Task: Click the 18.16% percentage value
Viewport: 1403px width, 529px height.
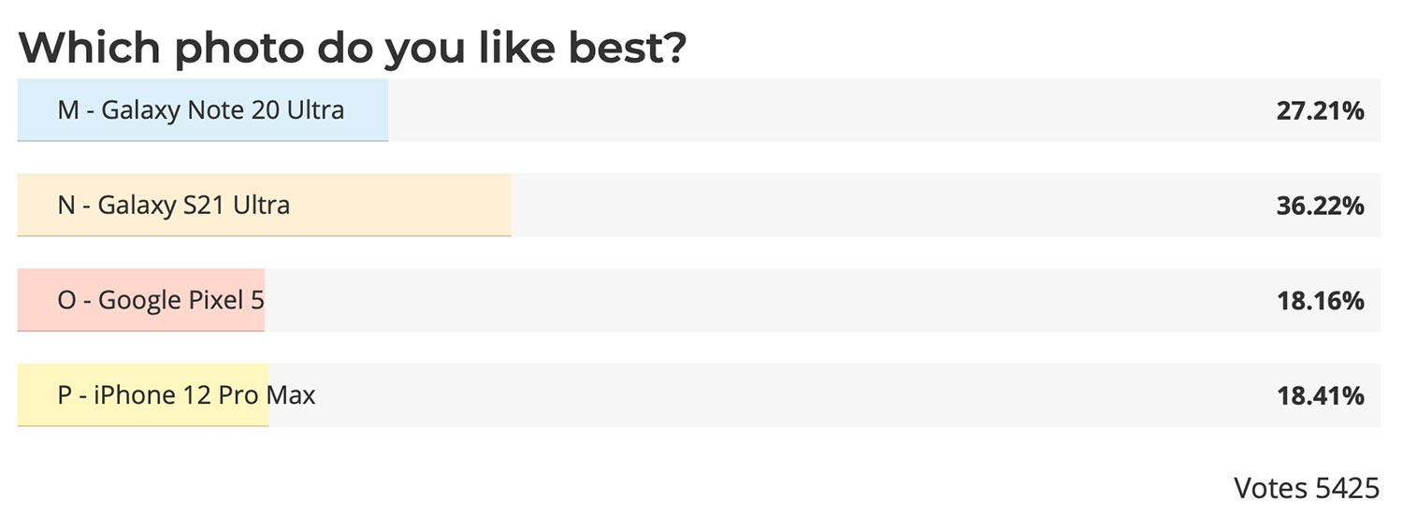Action: [x=1320, y=302]
